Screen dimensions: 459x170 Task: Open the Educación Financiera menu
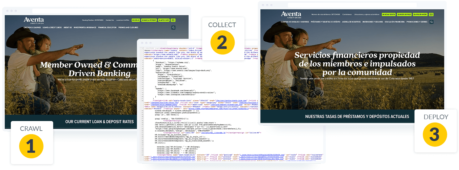pyautogui.click(x=395, y=22)
